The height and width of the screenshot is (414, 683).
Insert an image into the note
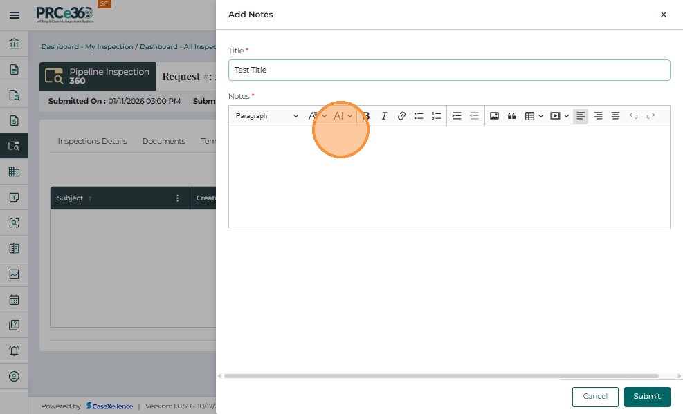click(494, 116)
